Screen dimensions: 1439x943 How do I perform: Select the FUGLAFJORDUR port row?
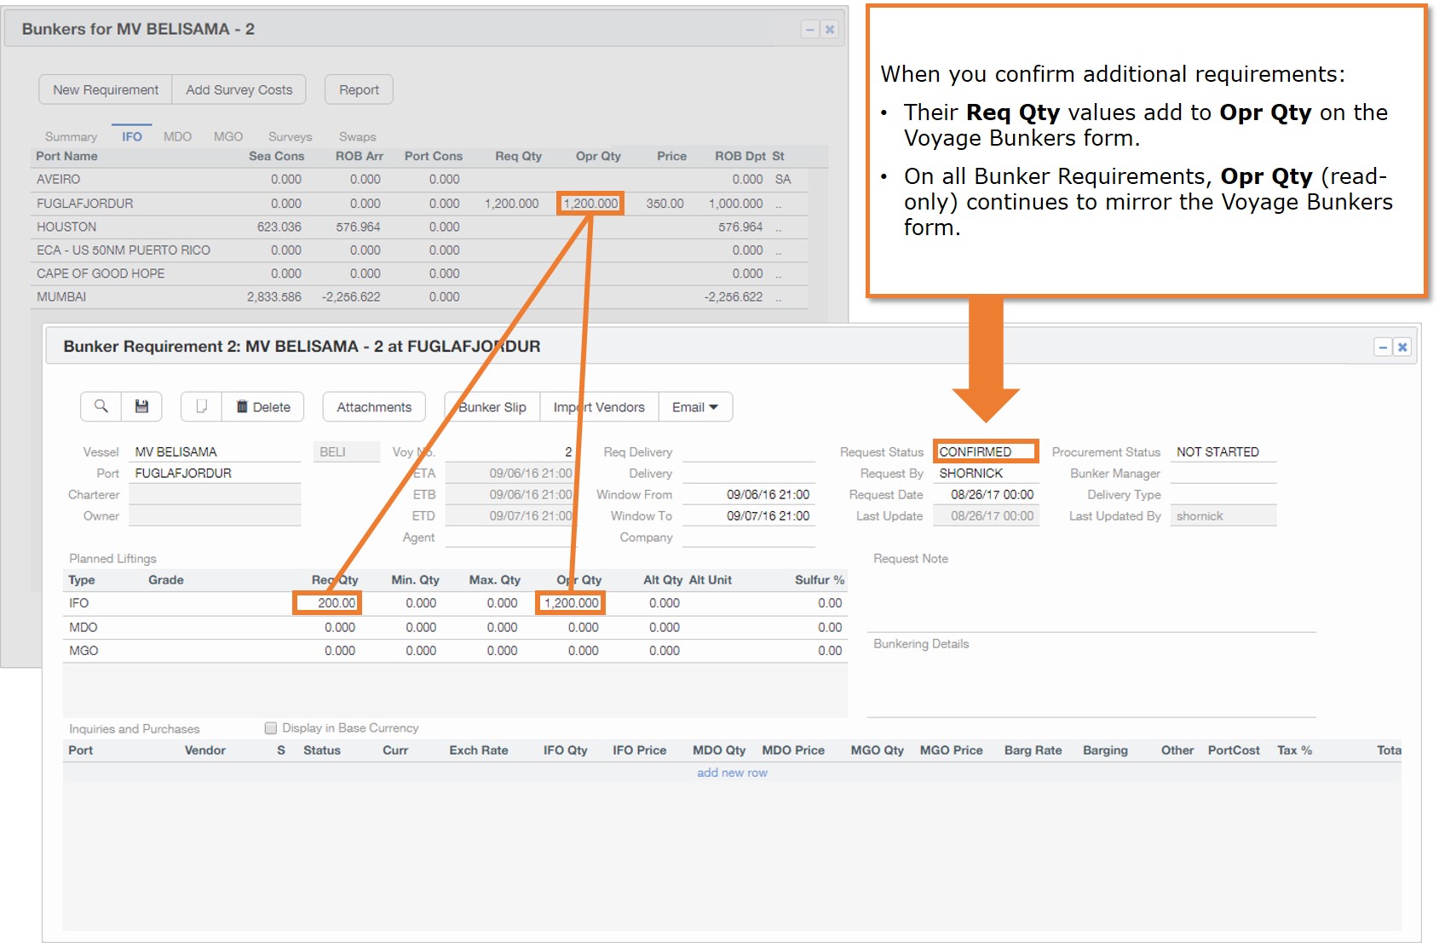(x=85, y=204)
